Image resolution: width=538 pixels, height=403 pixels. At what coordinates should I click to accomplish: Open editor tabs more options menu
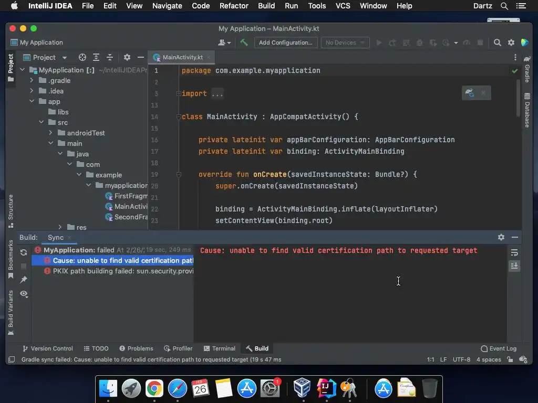515,57
